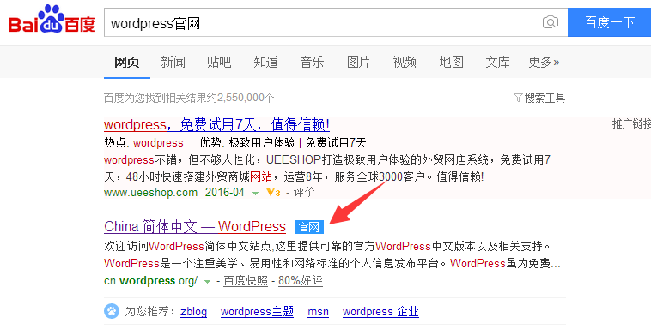Open the 地图 tab

pos(451,62)
